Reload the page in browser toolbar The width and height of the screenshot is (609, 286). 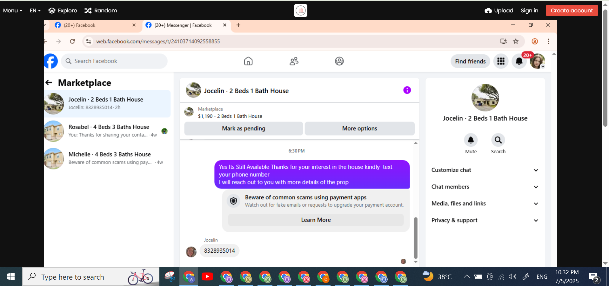click(72, 41)
